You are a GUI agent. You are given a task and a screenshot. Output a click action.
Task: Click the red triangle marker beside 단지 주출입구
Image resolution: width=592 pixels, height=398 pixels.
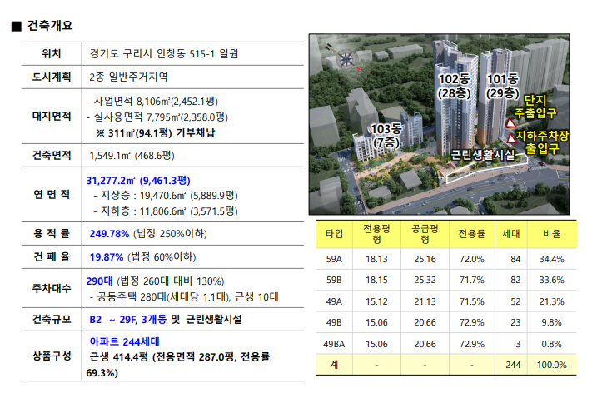511,123
